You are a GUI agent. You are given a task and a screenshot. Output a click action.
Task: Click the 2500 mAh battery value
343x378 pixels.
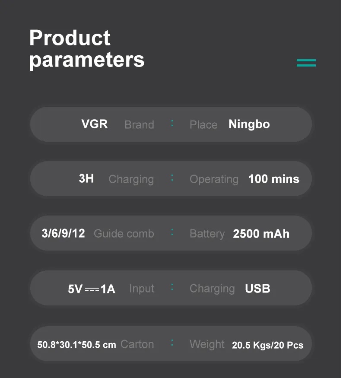pyautogui.click(x=261, y=234)
